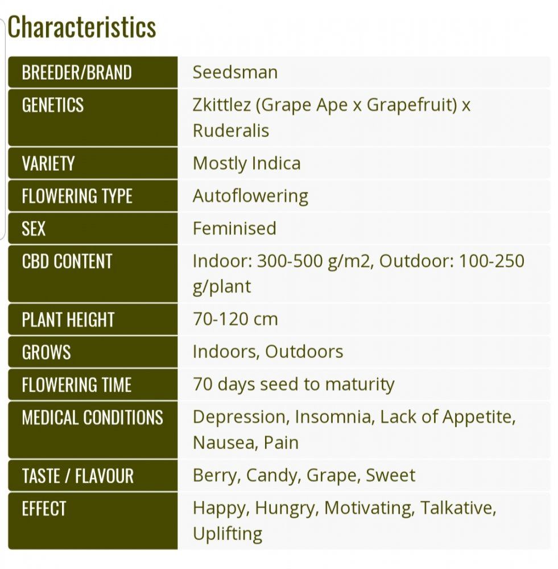Click the Characteristics heading
The width and height of the screenshot is (558, 569).
82,27
